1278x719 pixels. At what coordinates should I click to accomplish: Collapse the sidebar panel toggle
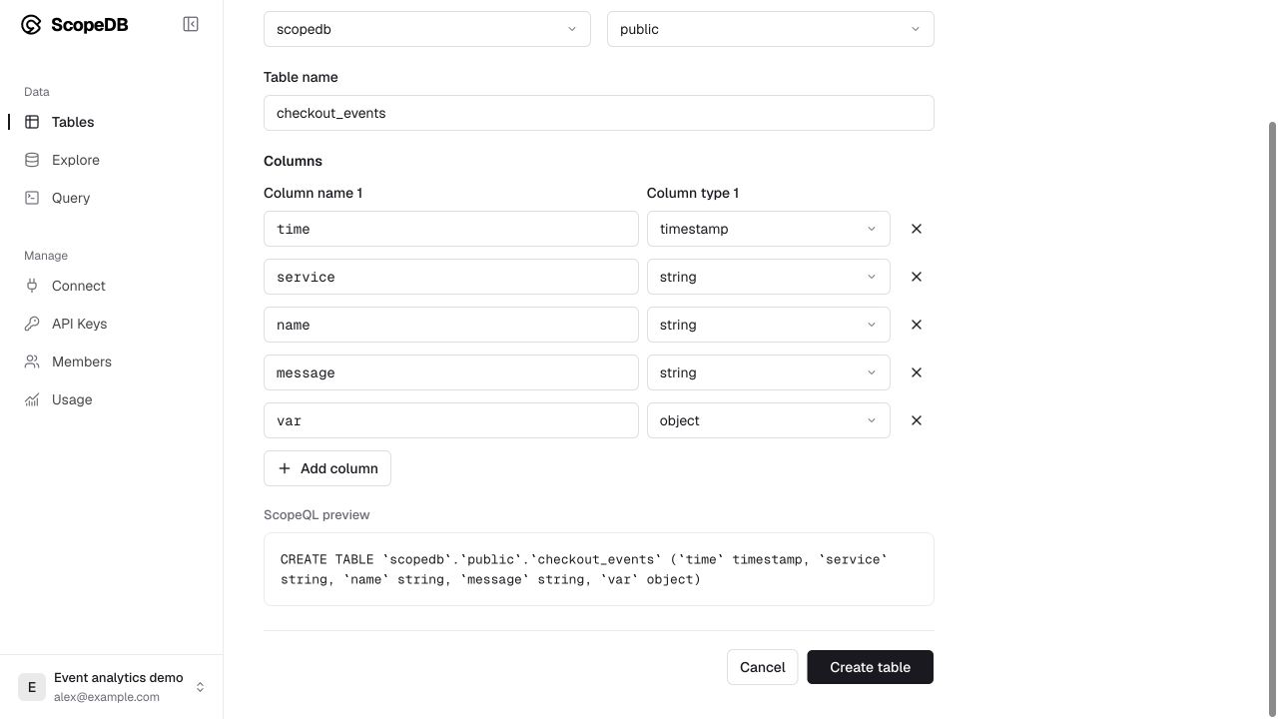(x=191, y=24)
